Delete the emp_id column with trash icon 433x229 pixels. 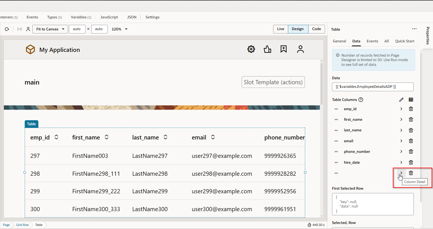411,109
